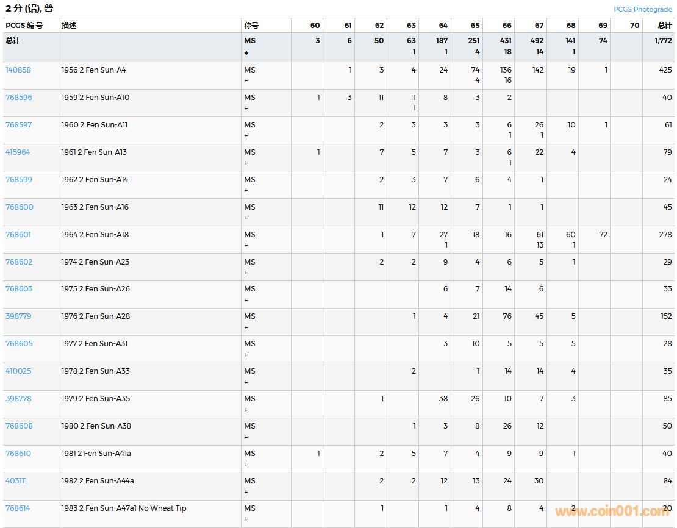Click the total 1,772 population cell

coord(663,41)
